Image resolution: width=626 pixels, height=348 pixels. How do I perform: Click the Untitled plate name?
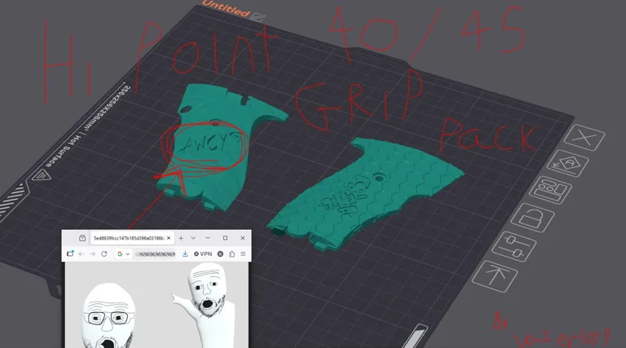tap(226, 8)
